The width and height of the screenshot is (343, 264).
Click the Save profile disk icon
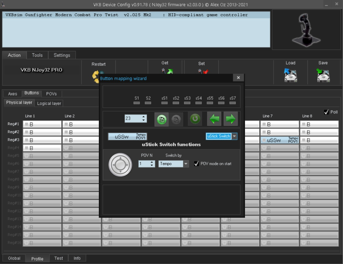click(323, 75)
